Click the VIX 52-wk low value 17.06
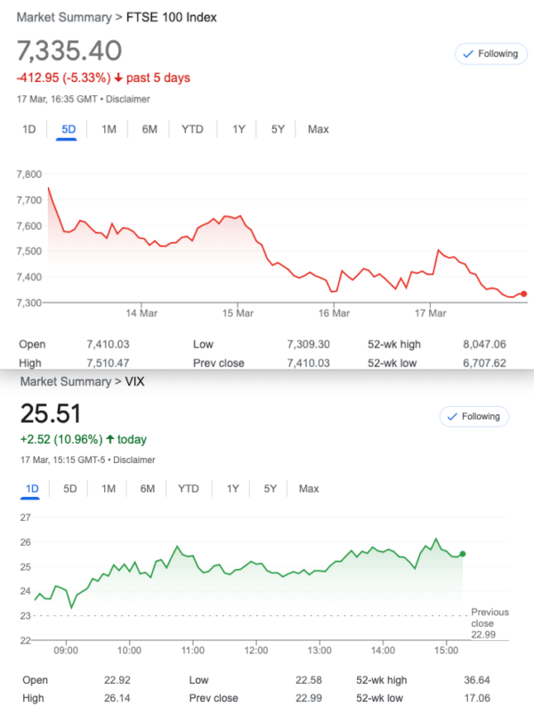 coord(477,698)
